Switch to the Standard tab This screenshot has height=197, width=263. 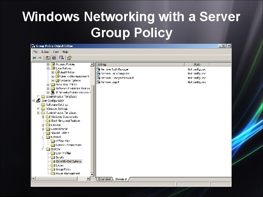(121, 179)
